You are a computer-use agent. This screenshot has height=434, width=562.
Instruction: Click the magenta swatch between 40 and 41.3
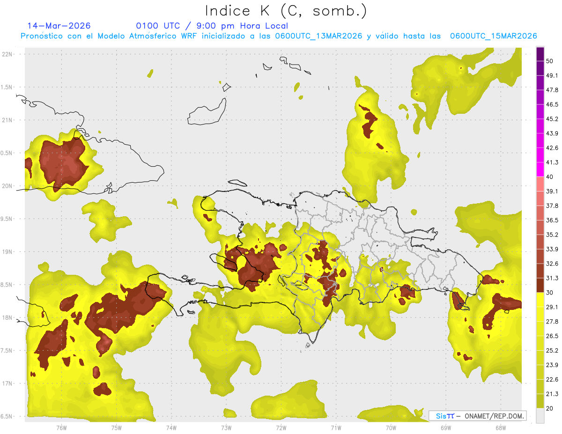click(540, 169)
